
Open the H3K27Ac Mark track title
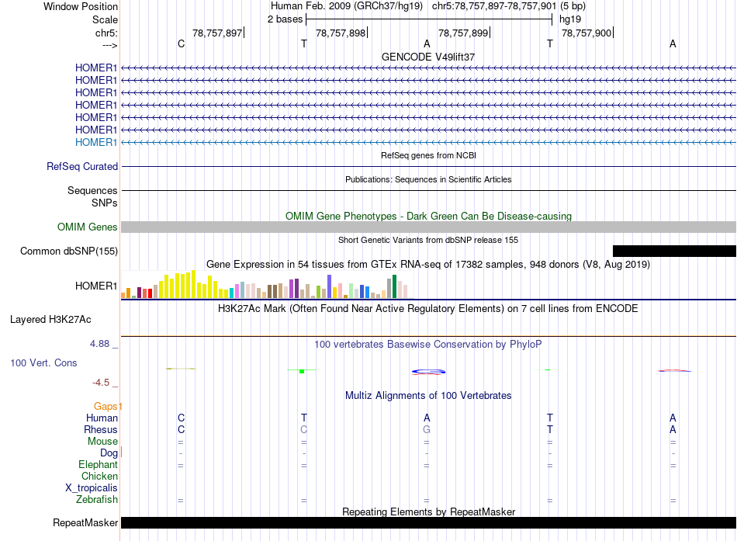(428, 309)
